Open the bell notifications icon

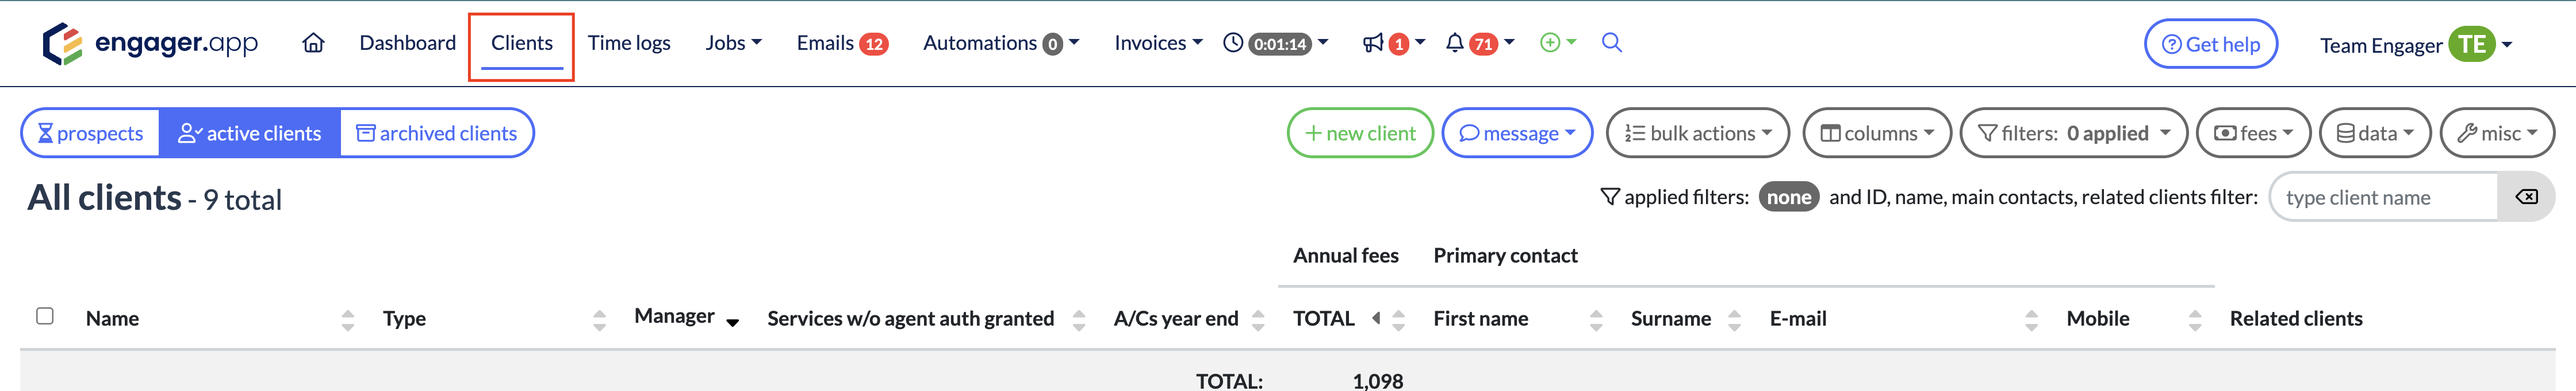[1455, 43]
